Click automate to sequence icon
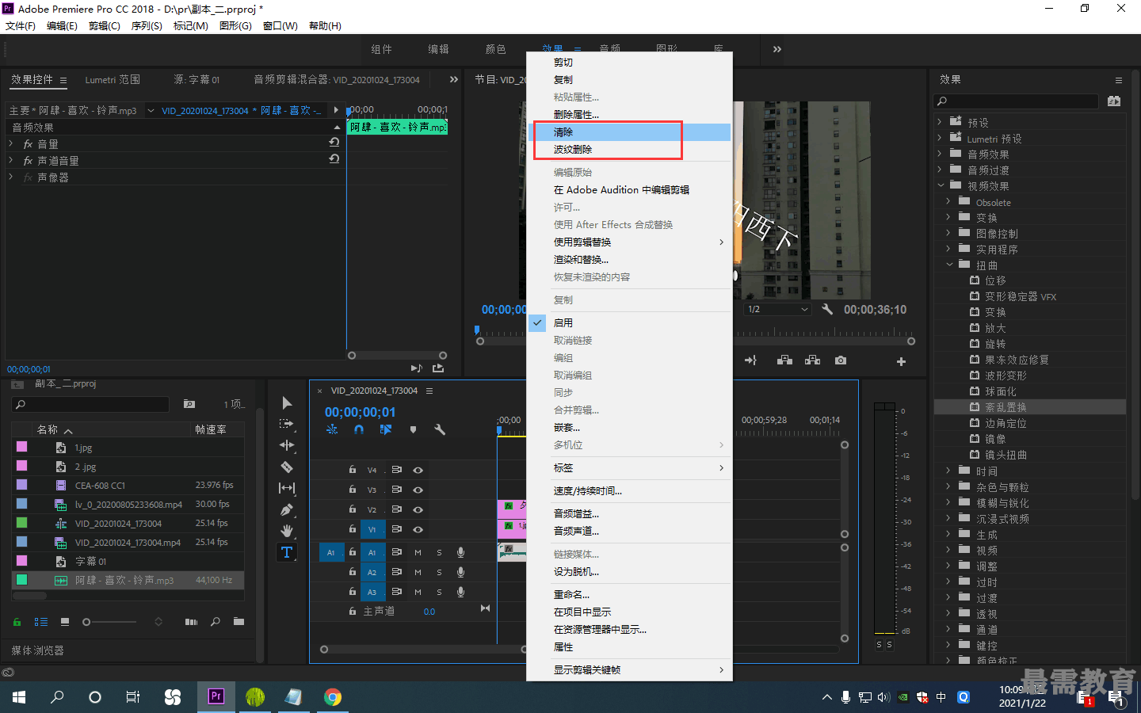The height and width of the screenshot is (713, 1141). point(191,622)
